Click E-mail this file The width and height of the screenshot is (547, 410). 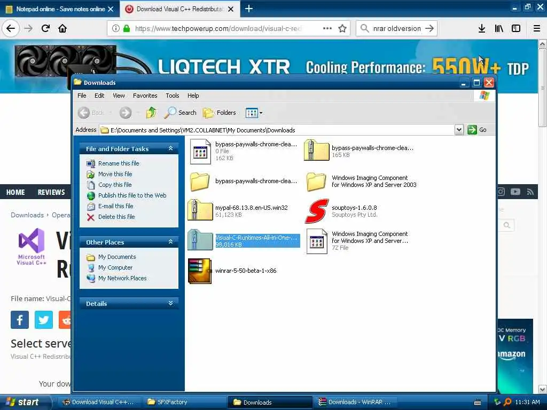115,206
